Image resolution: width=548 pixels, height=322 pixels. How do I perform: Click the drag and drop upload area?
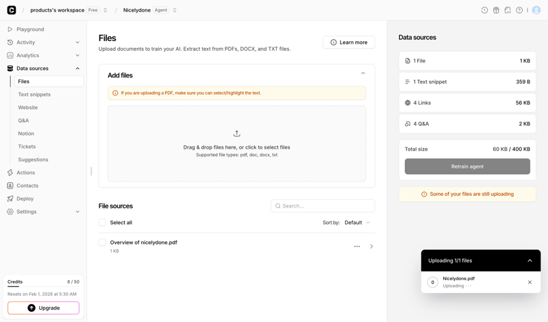click(x=237, y=144)
